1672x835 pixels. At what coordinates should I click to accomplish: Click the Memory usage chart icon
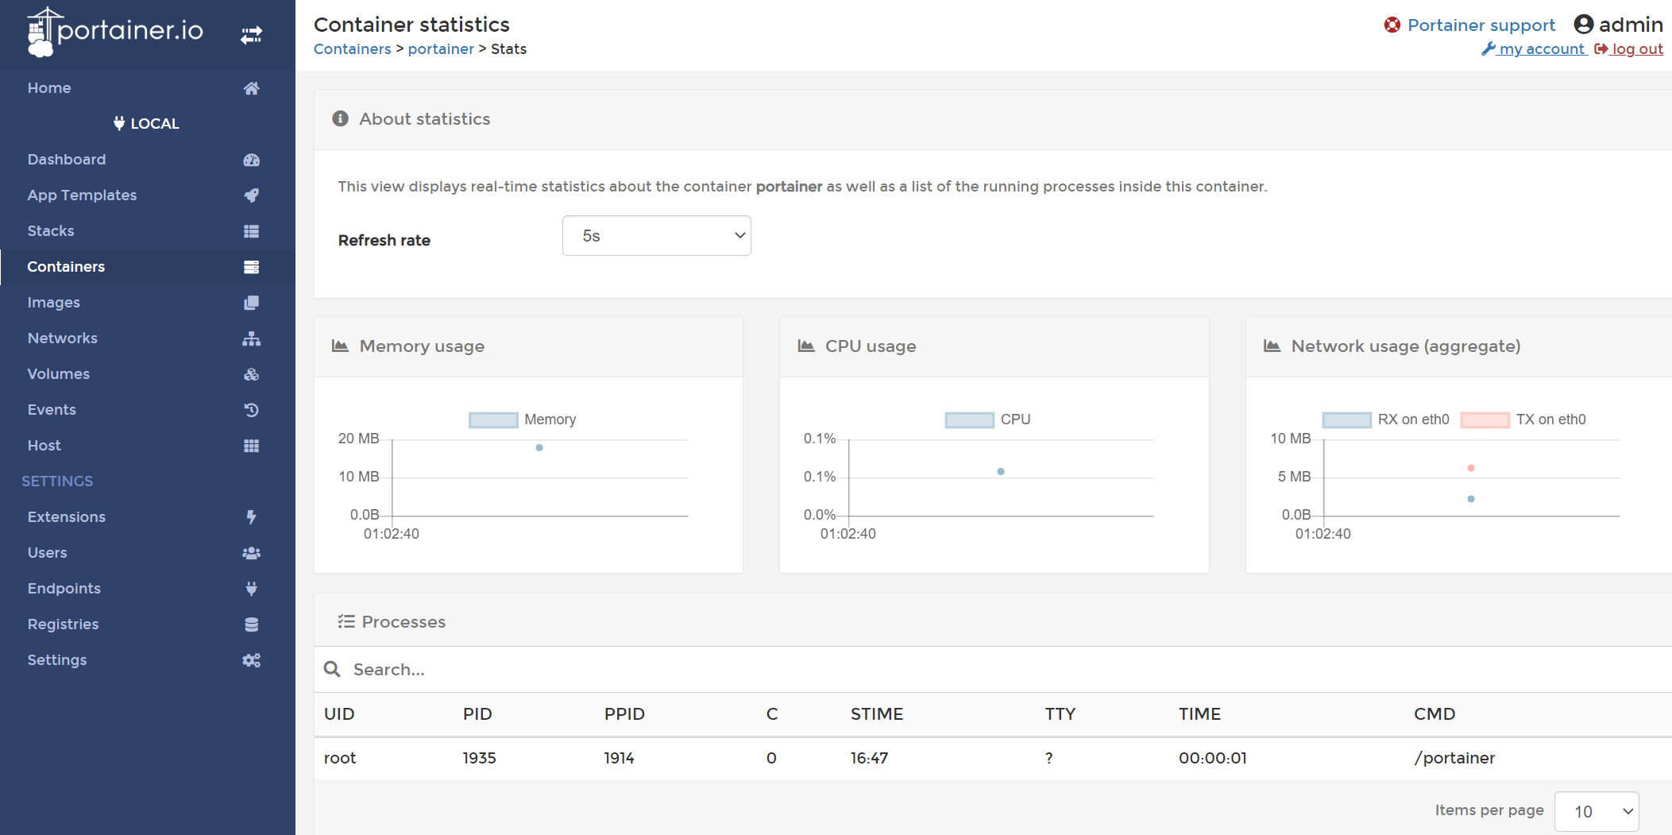coord(340,346)
